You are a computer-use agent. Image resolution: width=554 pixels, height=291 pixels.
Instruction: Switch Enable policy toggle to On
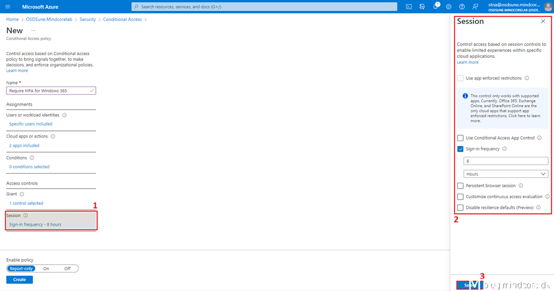(46, 268)
